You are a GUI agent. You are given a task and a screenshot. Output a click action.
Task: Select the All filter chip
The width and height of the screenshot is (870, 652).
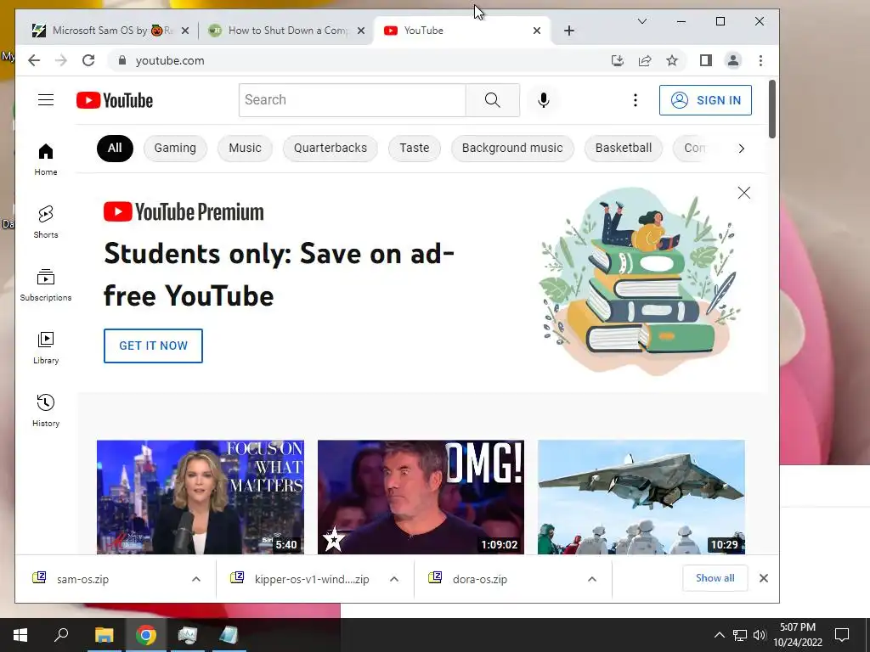[115, 148]
